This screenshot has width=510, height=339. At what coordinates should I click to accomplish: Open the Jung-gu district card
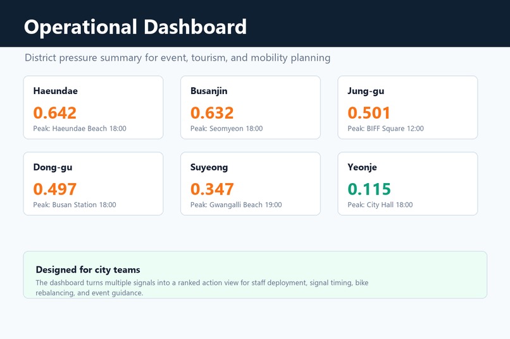[x=407, y=107]
